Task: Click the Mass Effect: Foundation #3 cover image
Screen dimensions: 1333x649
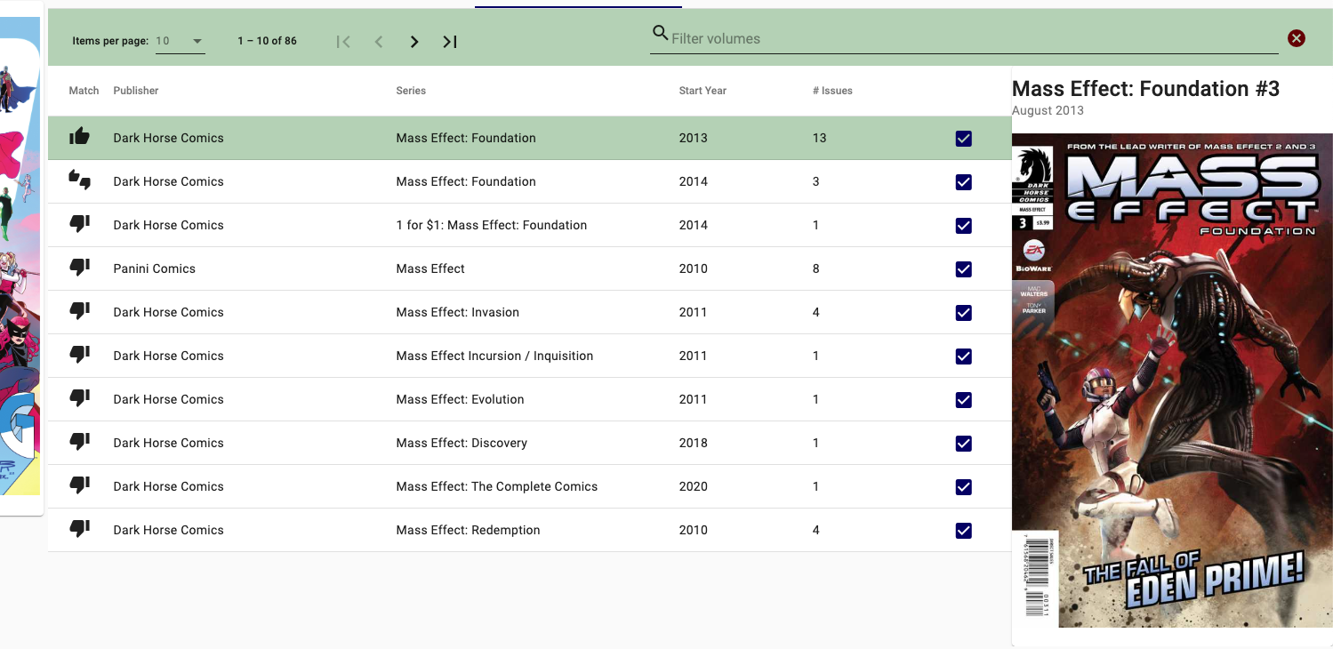Action: 1172,381
